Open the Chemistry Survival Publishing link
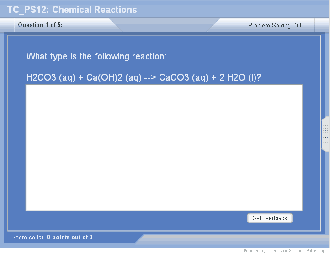The width and height of the screenshot is (330, 254). pyautogui.click(x=296, y=251)
